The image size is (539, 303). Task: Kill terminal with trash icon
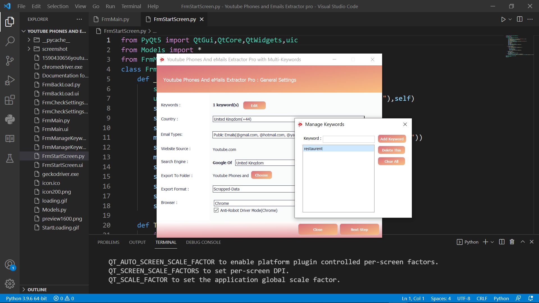pos(512,242)
